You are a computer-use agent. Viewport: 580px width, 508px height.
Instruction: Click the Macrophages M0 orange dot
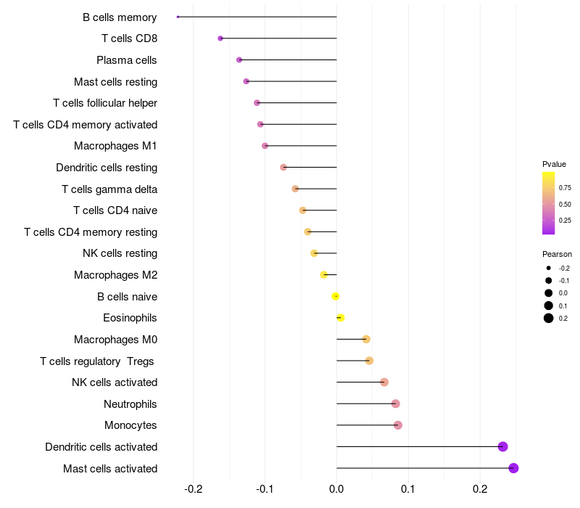(x=366, y=339)
